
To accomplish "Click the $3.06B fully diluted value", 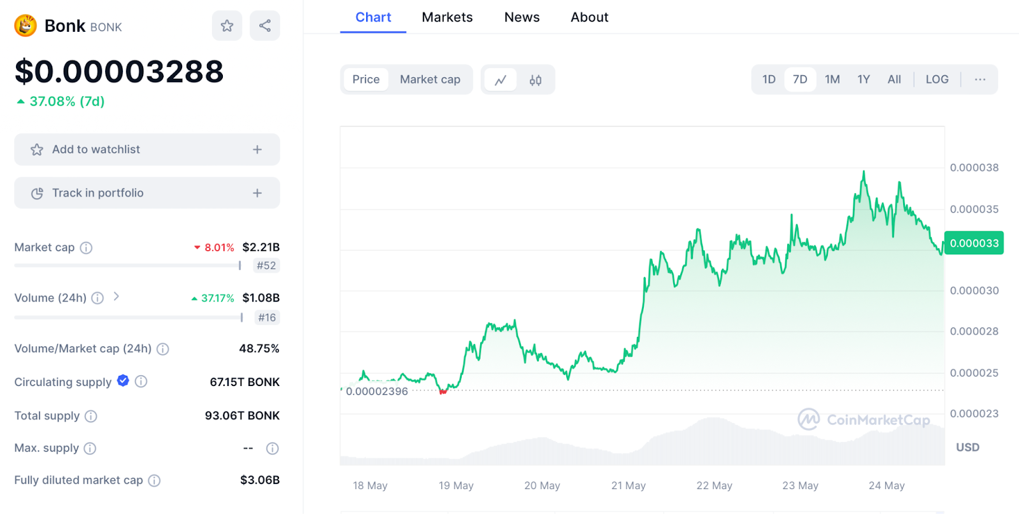I will pos(260,480).
